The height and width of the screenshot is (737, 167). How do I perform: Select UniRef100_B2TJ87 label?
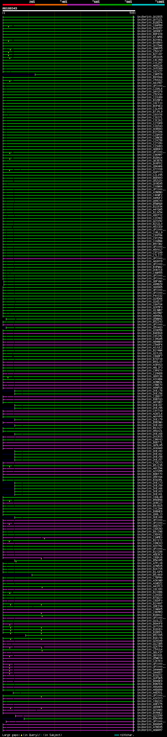pyautogui.click(x=150, y=54)
